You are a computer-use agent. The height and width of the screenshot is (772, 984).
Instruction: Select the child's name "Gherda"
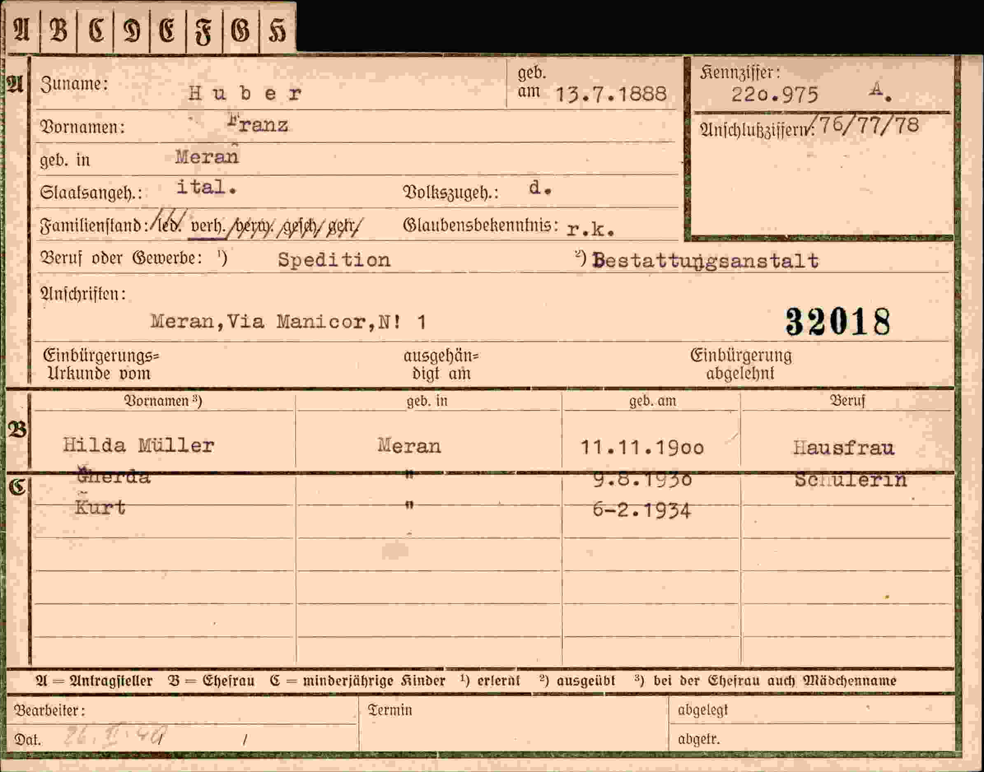coord(114,476)
